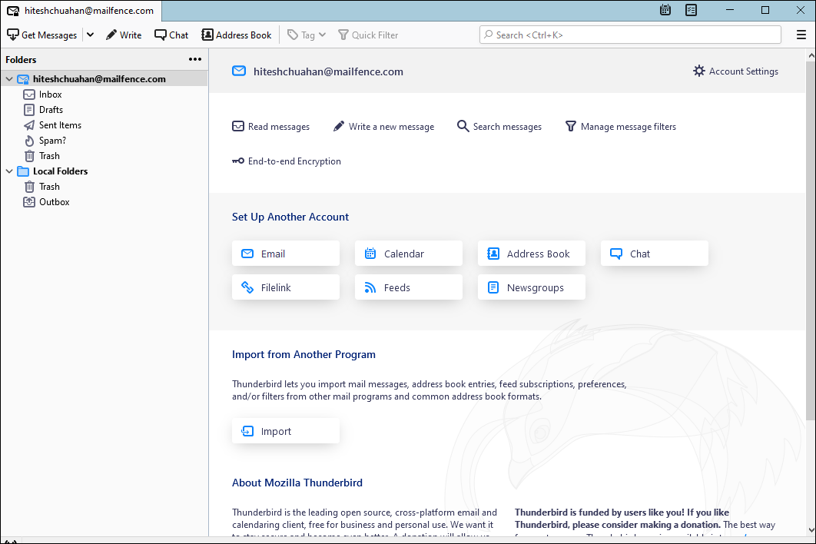Set up a Chat account card
The width and height of the screenshot is (816, 544).
click(x=654, y=254)
